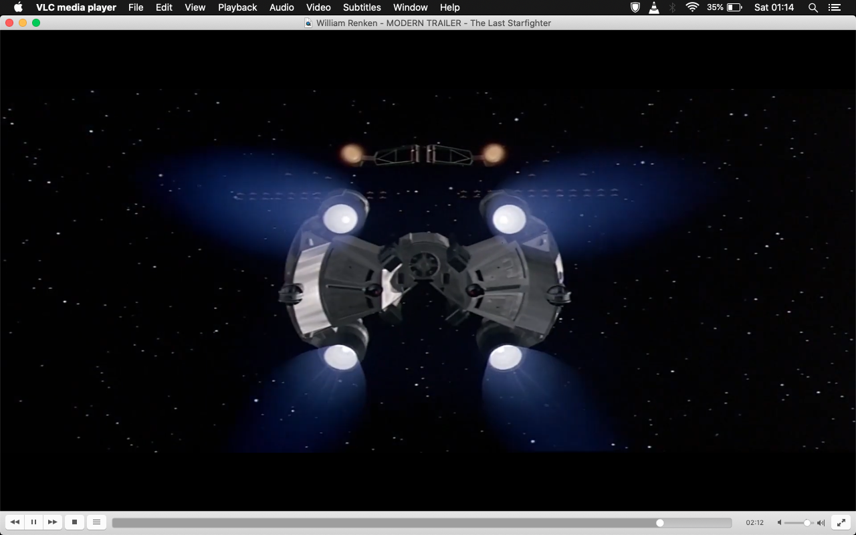Open the Wi-Fi status menu
This screenshot has height=535, width=856.
click(692, 7)
